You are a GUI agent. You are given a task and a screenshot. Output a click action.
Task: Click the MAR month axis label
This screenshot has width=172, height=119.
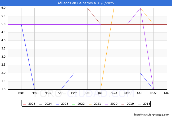click(x=47, y=93)
